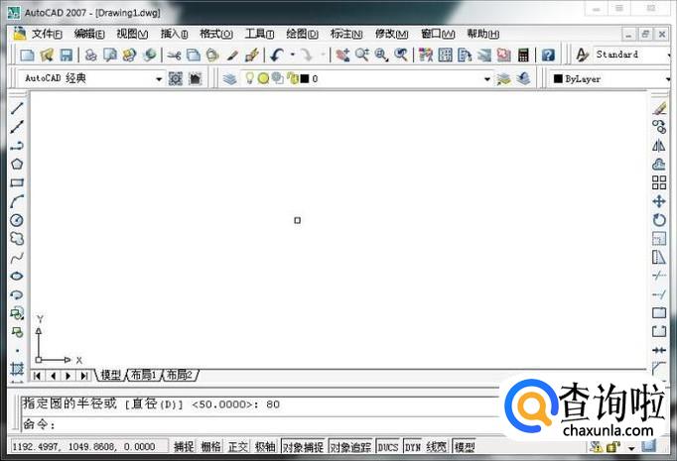Switch to the 布局2 layout tab
677x461 pixels.
click(180, 375)
